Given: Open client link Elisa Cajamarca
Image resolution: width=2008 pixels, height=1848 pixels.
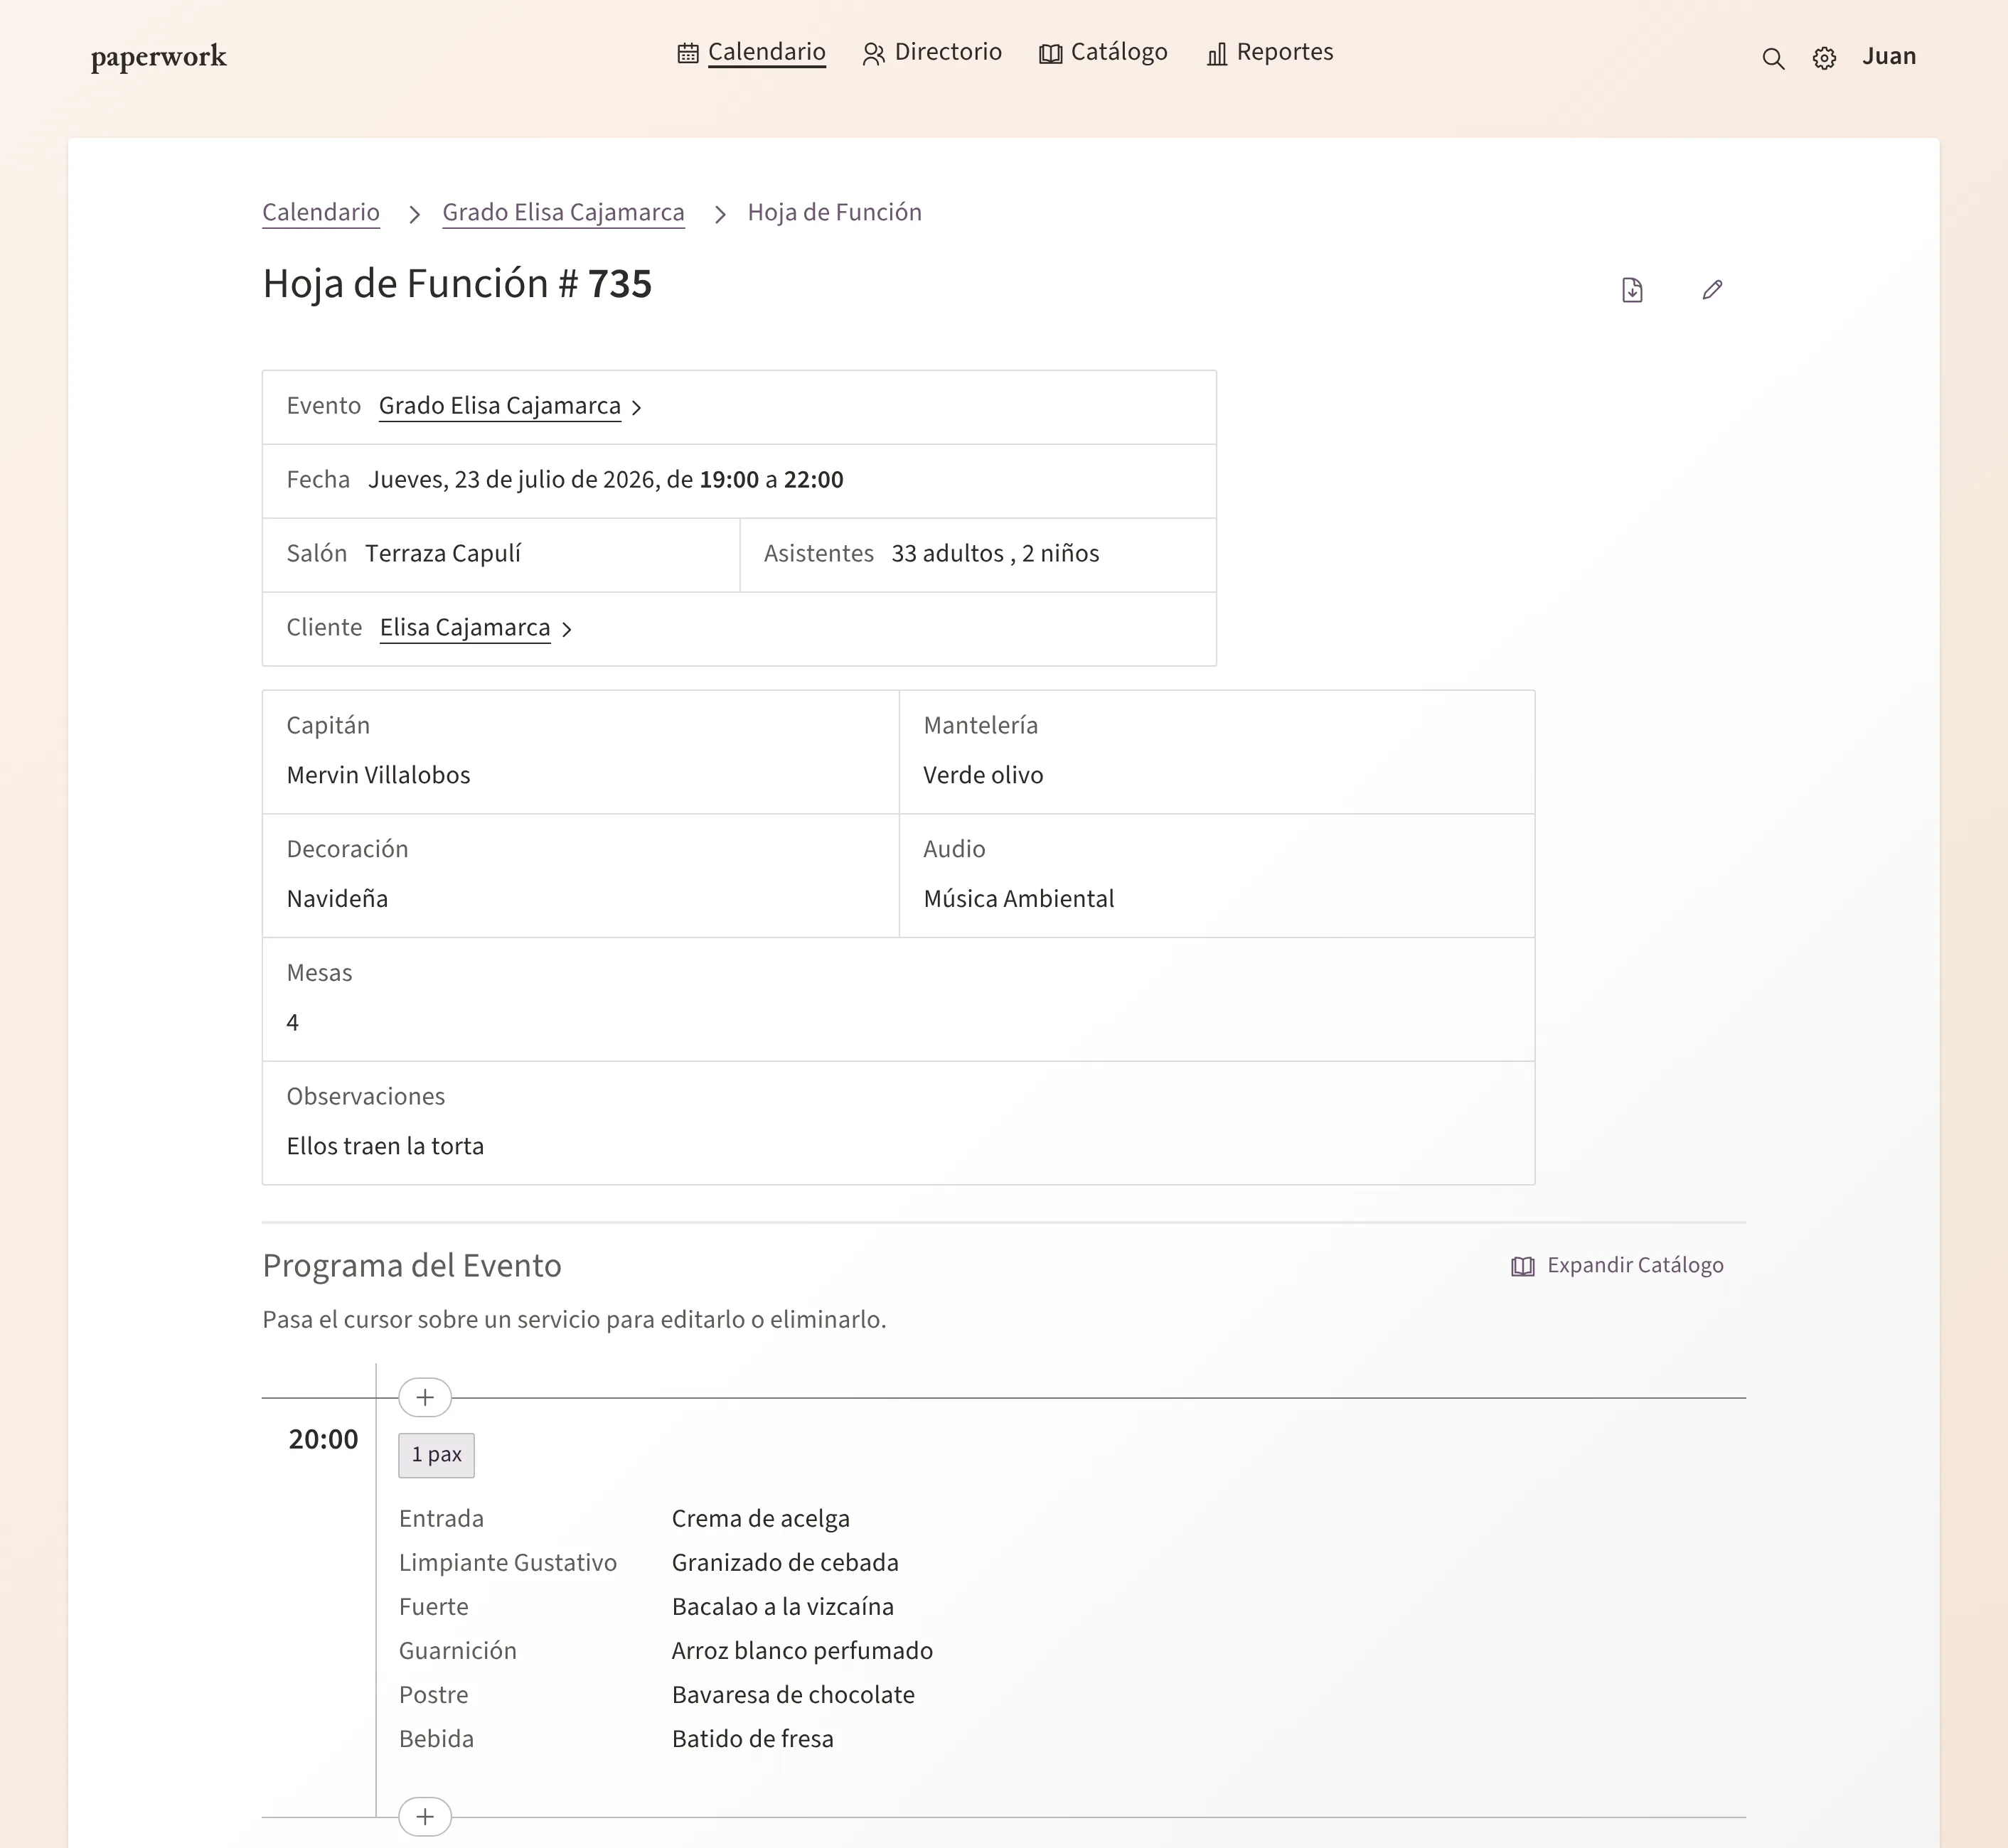Looking at the screenshot, I should pos(465,628).
